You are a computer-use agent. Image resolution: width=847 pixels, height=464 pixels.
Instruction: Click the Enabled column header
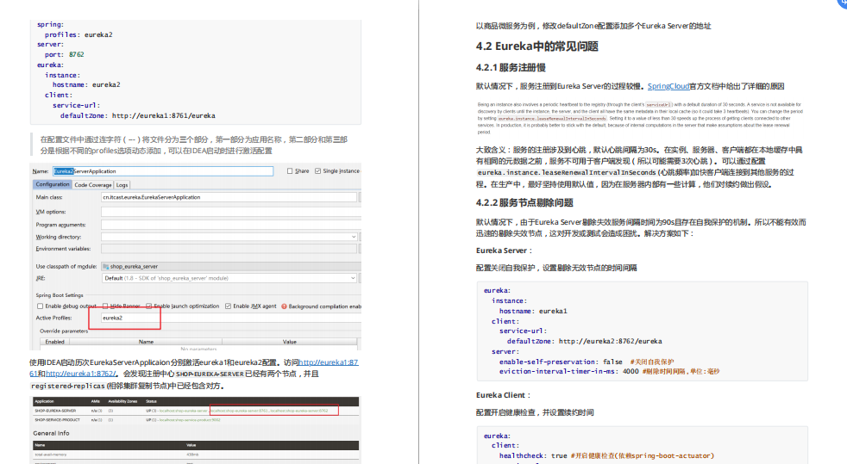(x=54, y=342)
